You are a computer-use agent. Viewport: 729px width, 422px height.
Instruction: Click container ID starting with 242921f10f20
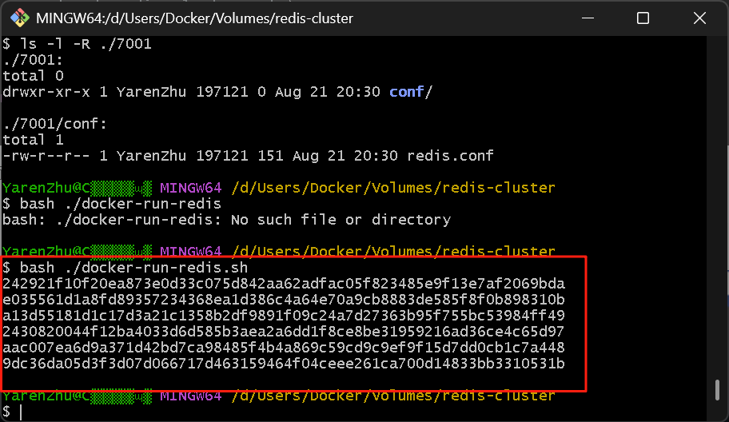(x=284, y=284)
